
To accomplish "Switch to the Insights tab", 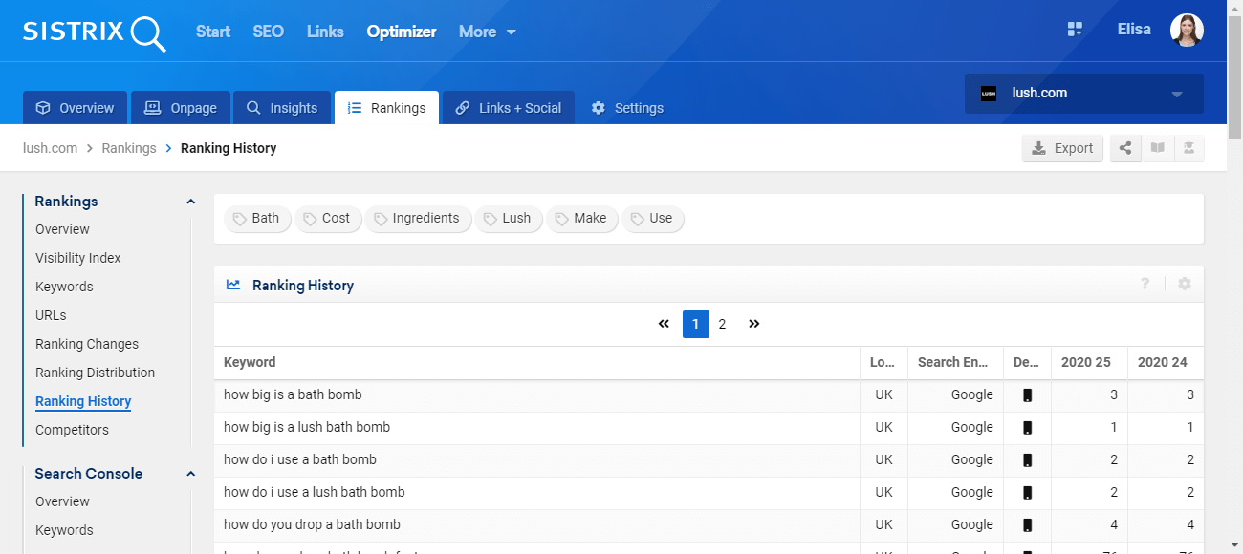I will coord(282,108).
